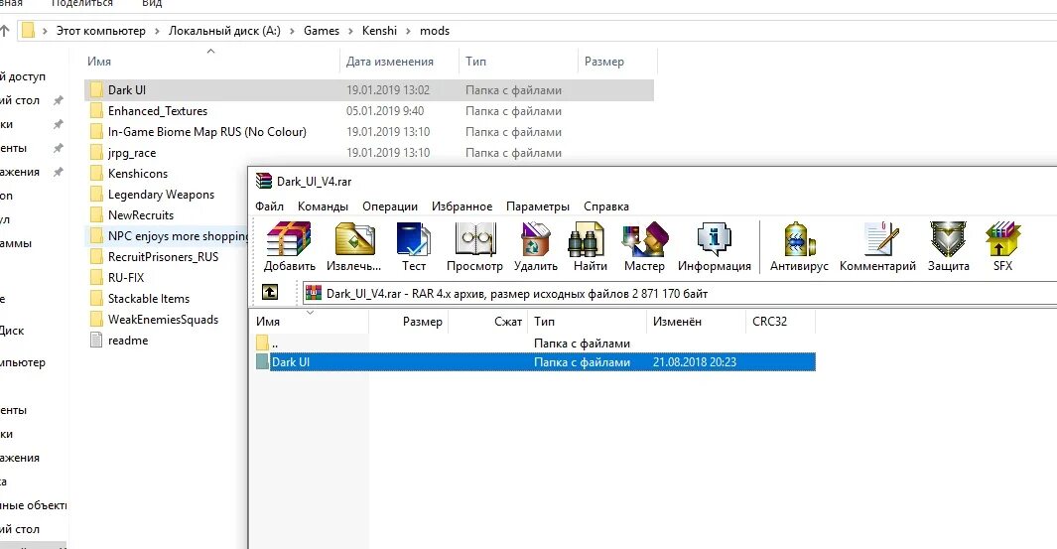
Task: Open the Просмотр (View) toolbar icon
Action: 474,238
